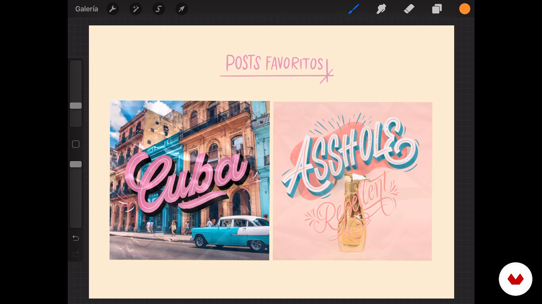
Task: Select the Brush tool
Action: tap(354, 9)
